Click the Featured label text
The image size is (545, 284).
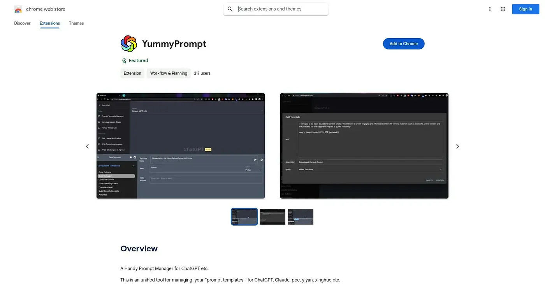click(x=138, y=61)
